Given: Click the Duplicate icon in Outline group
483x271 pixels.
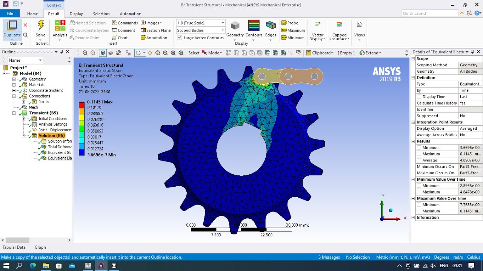Looking at the screenshot, I should (x=12, y=26).
